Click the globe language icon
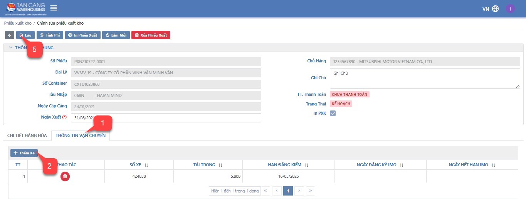This screenshot has height=199, width=526. point(495,9)
